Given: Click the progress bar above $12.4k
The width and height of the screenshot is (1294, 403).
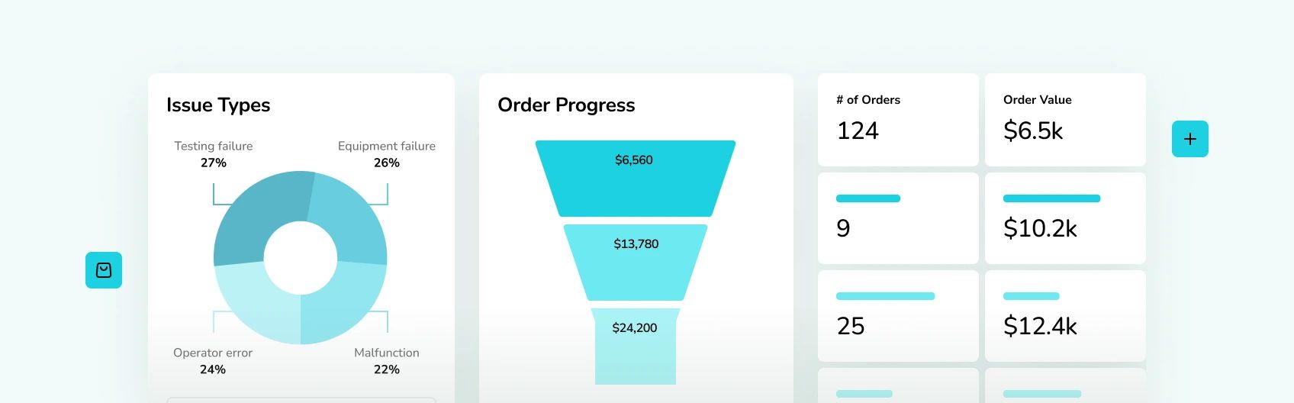Looking at the screenshot, I should [1031, 296].
